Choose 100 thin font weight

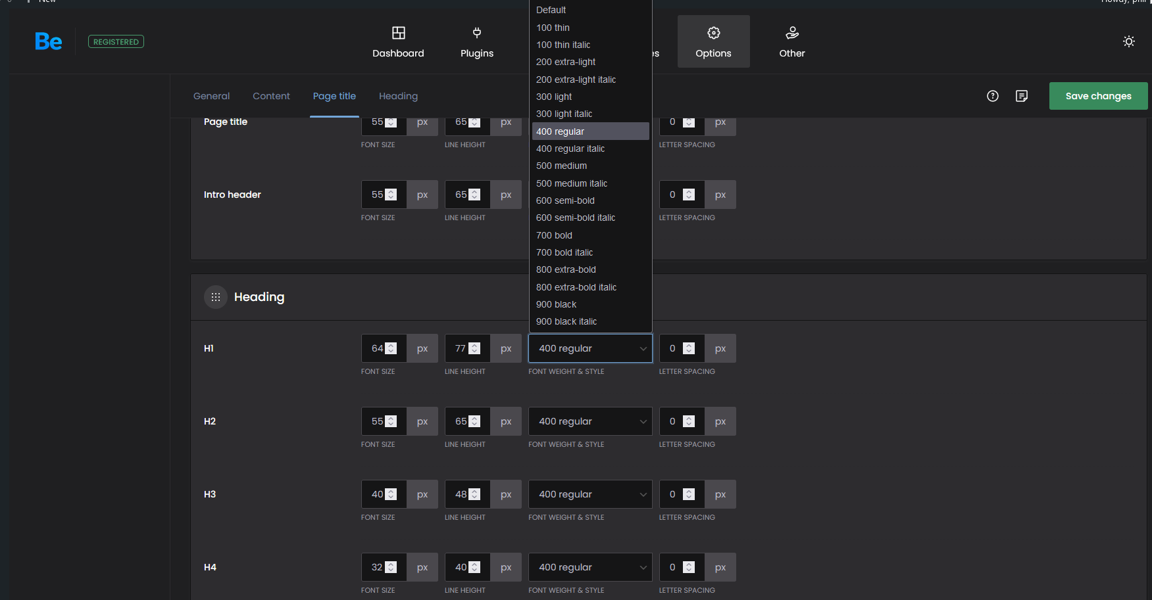pyautogui.click(x=591, y=28)
